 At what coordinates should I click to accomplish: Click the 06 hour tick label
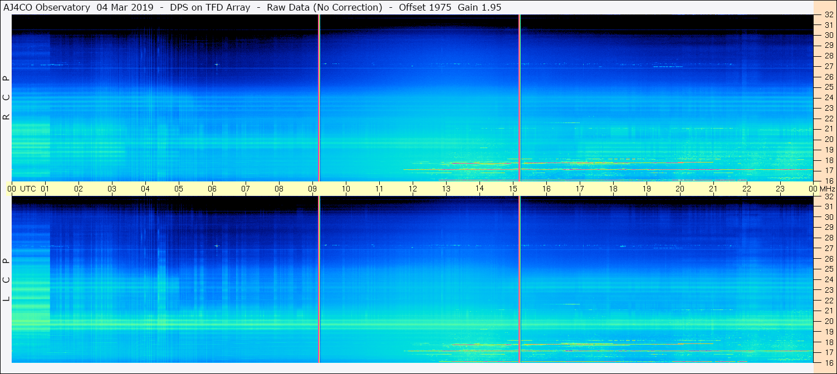(x=212, y=189)
